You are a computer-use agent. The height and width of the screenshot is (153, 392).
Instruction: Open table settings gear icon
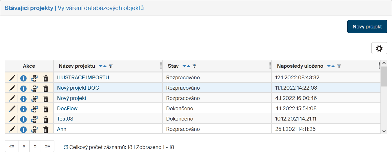pos(379,48)
